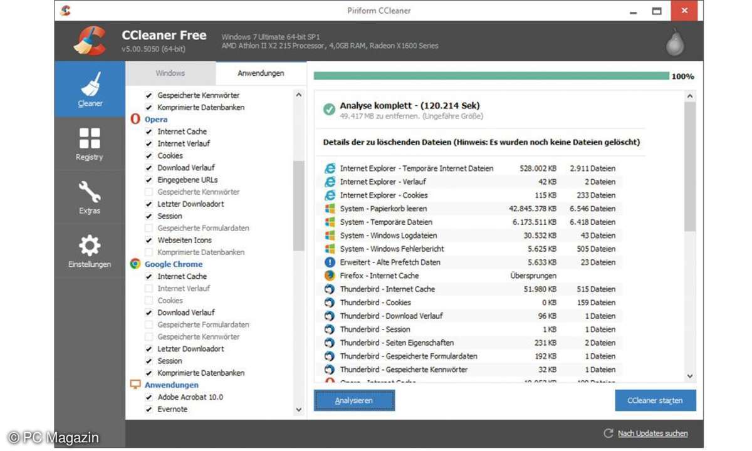Uncheck Chrome Letzter Downloadort
752x451 pixels.
tap(149, 349)
